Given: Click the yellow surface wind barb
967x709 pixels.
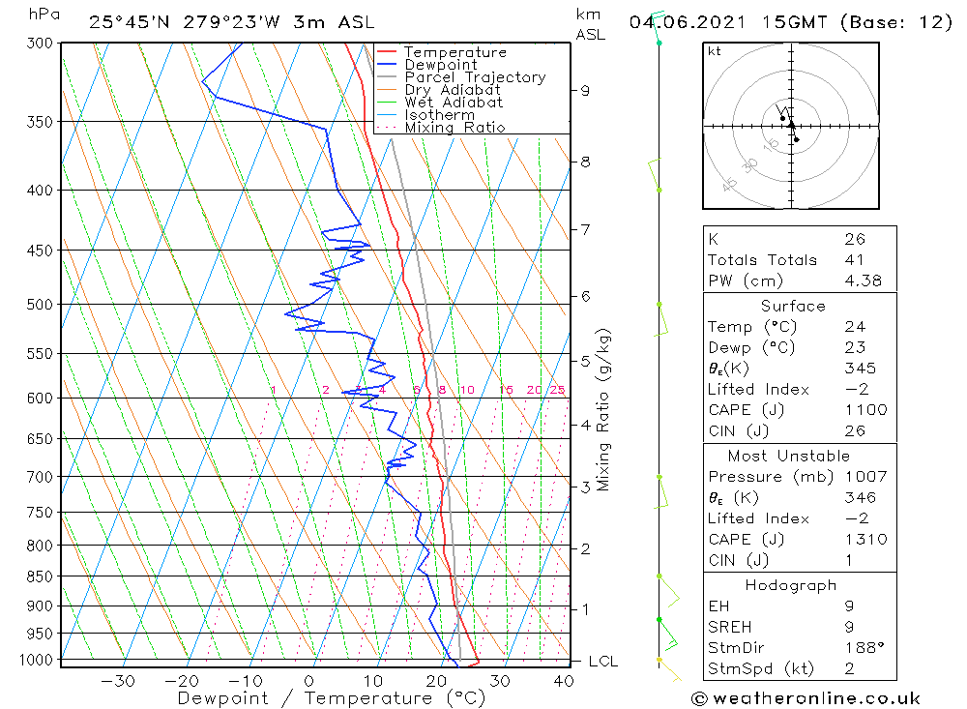Looking at the screenshot, I should point(670,670).
